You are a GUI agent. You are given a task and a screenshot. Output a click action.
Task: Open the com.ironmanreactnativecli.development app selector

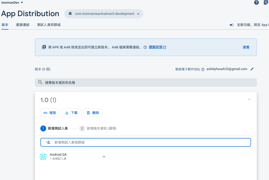click(x=104, y=14)
